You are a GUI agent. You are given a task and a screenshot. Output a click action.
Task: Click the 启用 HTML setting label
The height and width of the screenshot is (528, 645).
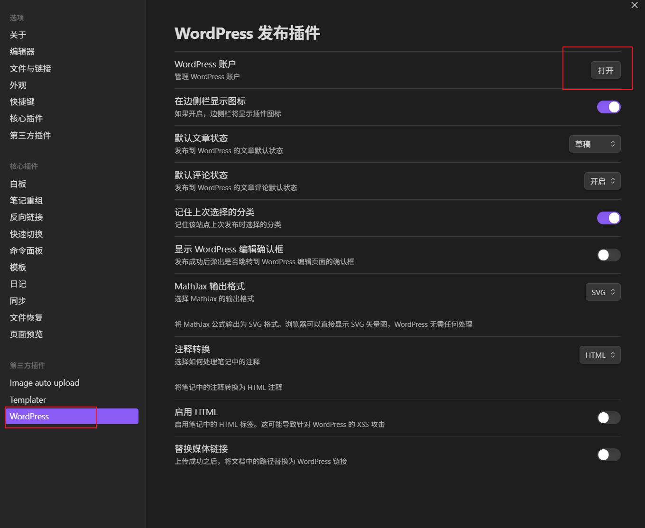[196, 412]
